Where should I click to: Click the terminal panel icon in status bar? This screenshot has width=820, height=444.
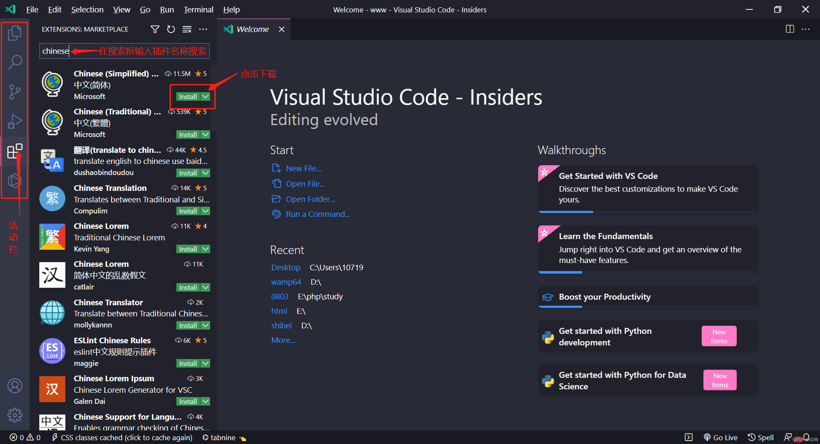tap(688, 438)
